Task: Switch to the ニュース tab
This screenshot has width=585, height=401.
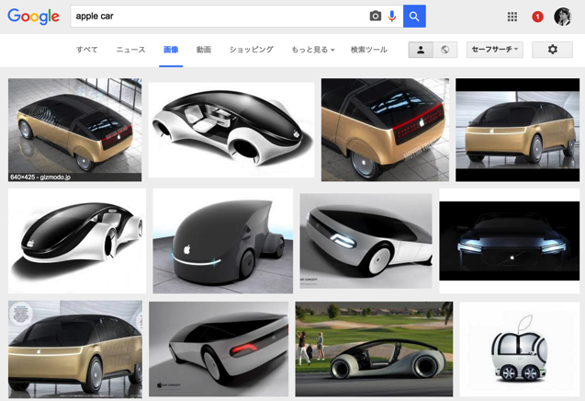Action: (130, 50)
